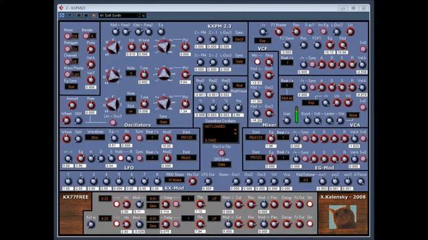
Task: Click the VCA Boost knob
Action: [307, 120]
